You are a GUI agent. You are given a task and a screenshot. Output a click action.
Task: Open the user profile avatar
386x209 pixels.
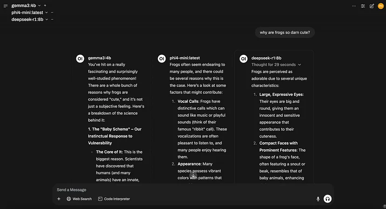click(380, 6)
